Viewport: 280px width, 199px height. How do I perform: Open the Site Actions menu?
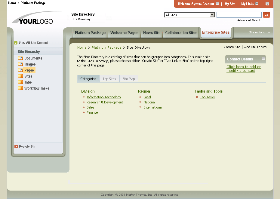pos(259,32)
